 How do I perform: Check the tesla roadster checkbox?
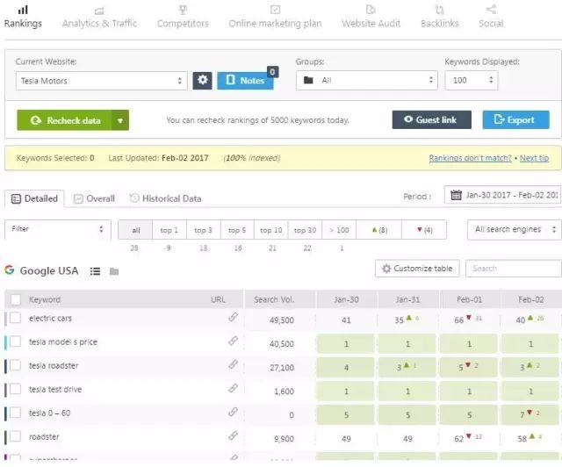tap(16, 365)
